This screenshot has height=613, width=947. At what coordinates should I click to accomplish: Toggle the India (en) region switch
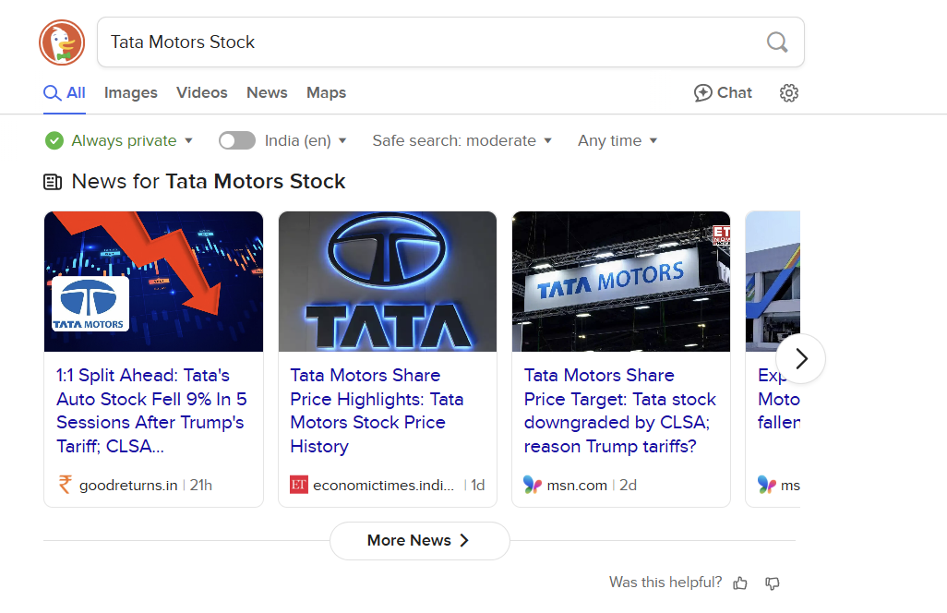(237, 141)
